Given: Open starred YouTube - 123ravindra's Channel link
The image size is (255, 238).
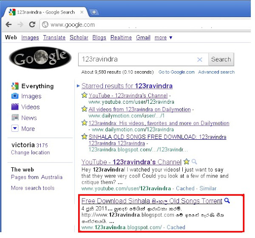Looking at the screenshot, I should tap(128, 95).
